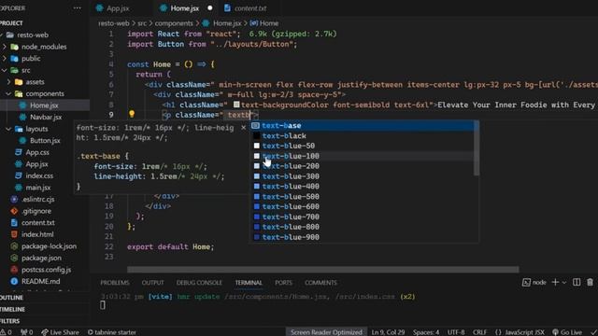Image resolution: width=598 pixels, height=336 pixels.
Task: Open content.txt in the explorer tree
Action: pyautogui.click(x=38, y=223)
